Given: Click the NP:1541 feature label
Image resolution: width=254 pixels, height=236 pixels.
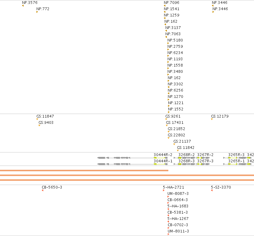Looking at the screenshot, I should point(172,9).
